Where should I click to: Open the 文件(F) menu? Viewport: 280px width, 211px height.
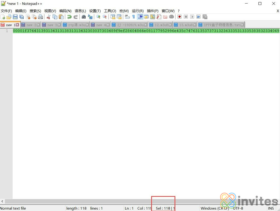click(6, 11)
